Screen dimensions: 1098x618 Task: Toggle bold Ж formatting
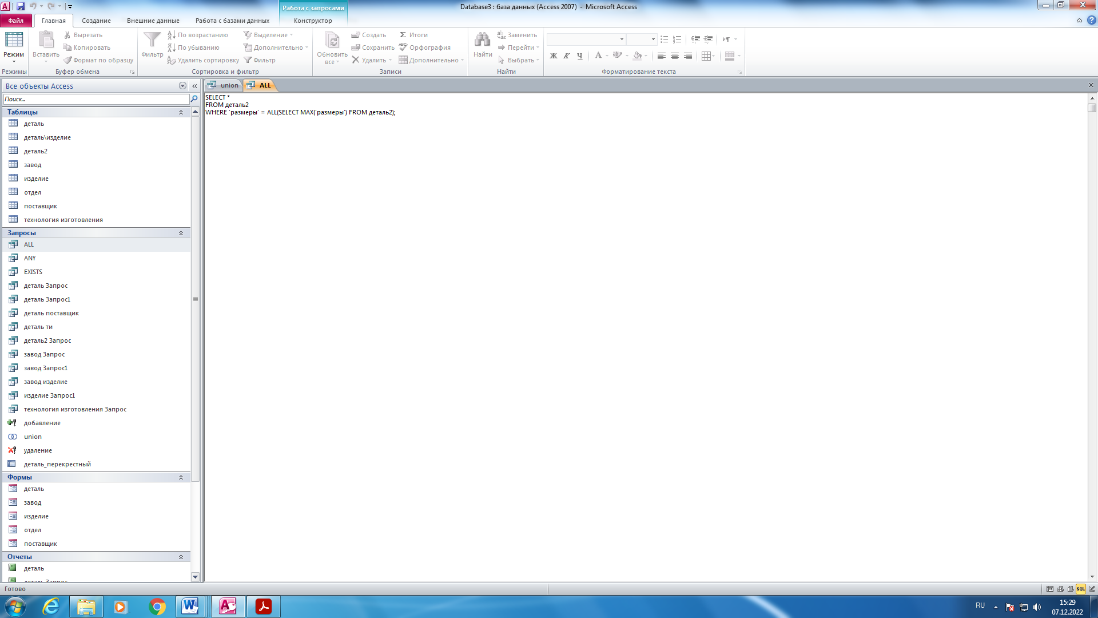click(553, 56)
